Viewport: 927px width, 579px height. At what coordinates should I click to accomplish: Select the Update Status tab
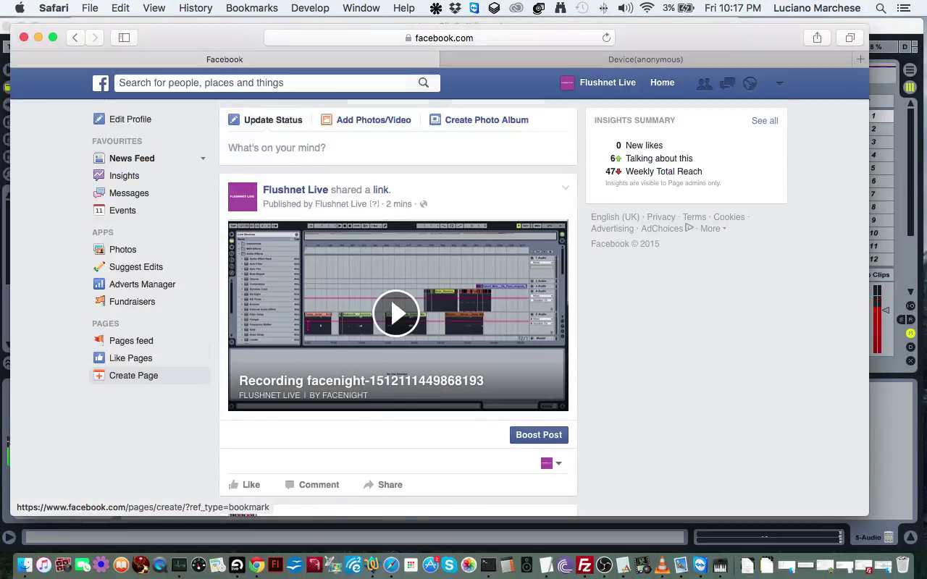click(265, 120)
